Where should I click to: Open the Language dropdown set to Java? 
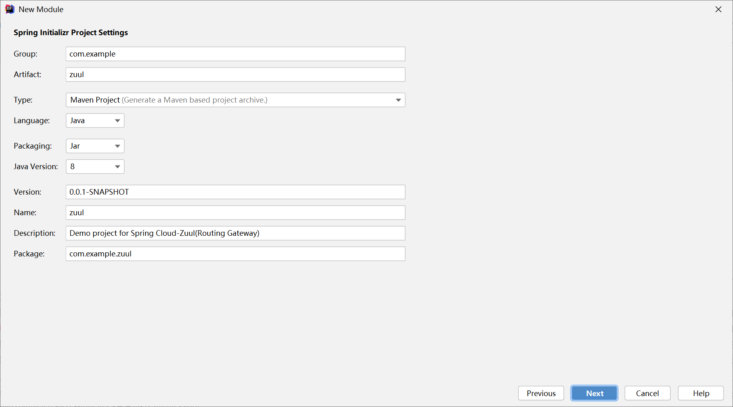pos(95,120)
